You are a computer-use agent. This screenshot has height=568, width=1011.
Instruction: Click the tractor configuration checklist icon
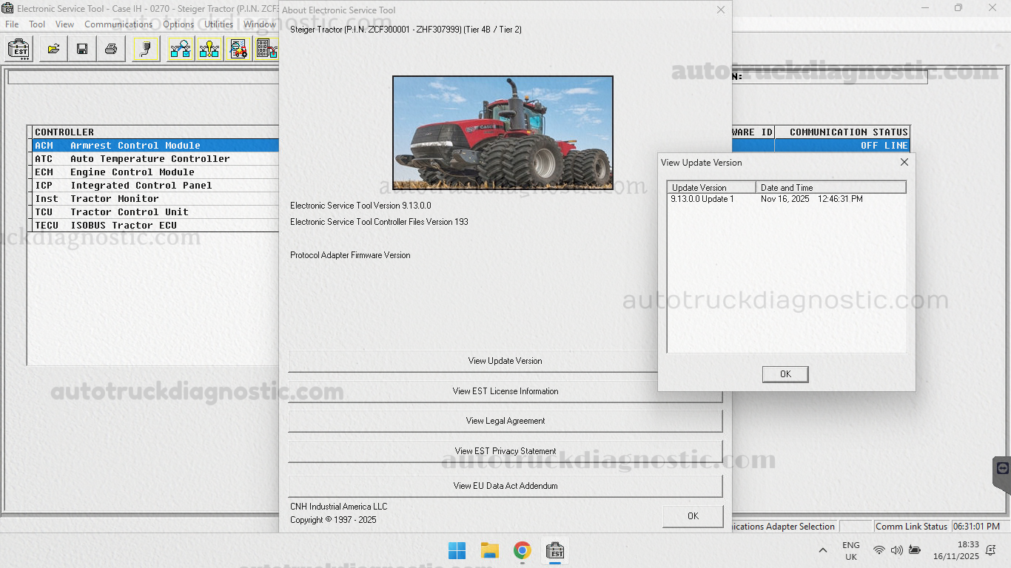tap(238, 50)
